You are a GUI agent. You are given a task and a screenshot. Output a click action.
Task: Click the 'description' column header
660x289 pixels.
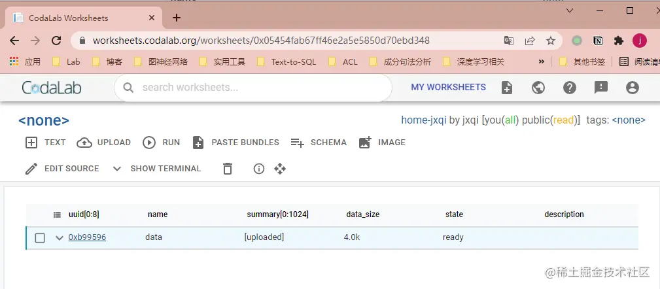click(564, 214)
